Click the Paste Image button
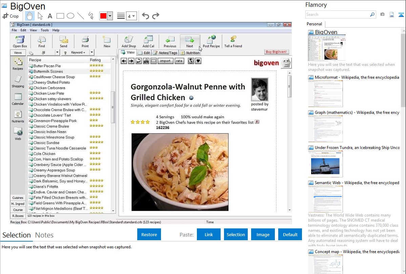This screenshot has height=274, width=406. [x=263, y=234]
